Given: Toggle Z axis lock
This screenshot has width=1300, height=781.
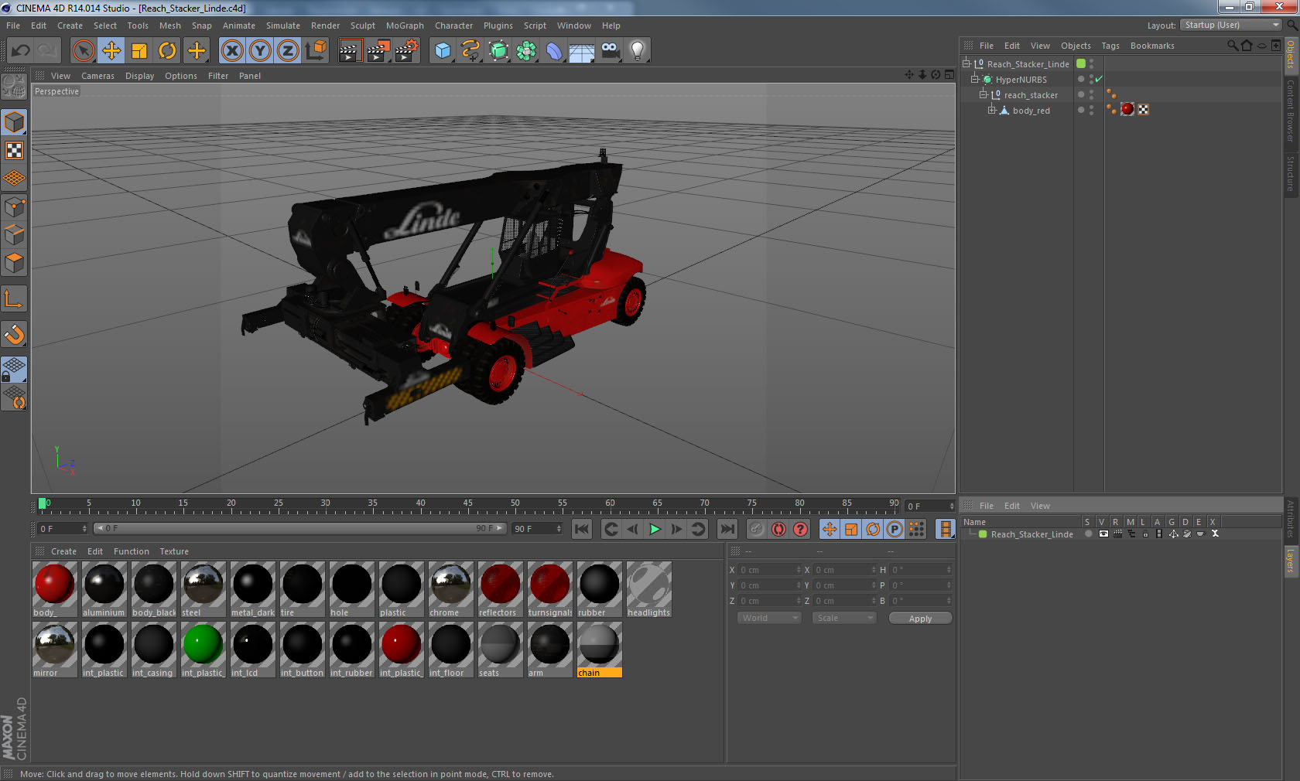Looking at the screenshot, I should (x=288, y=51).
